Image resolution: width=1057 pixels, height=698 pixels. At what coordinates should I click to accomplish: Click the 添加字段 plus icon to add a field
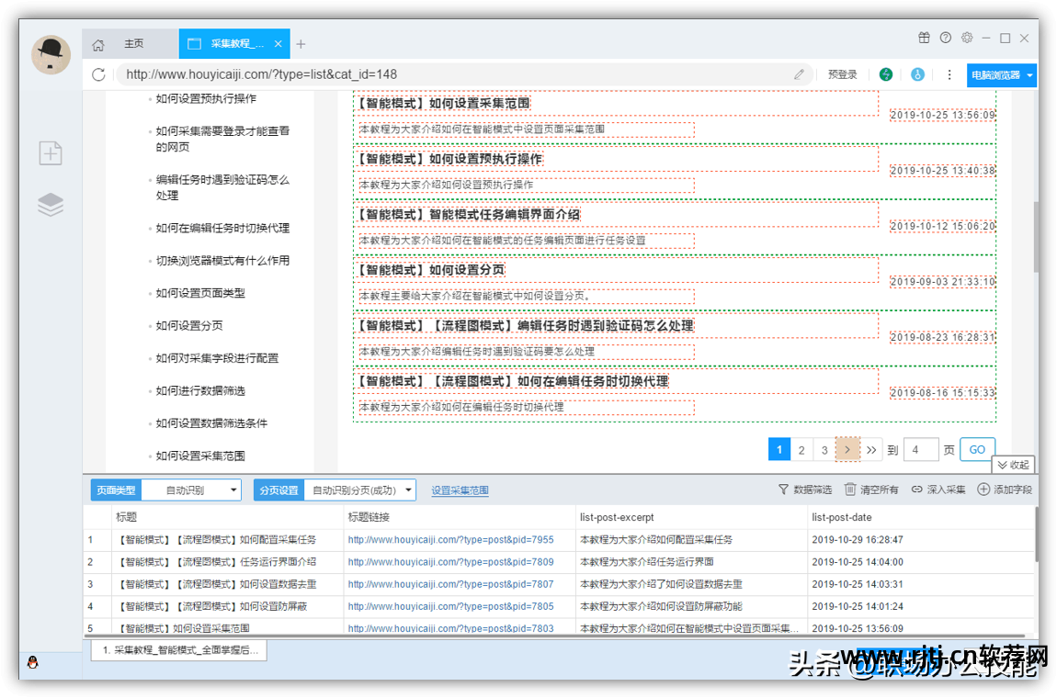tap(983, 490)
